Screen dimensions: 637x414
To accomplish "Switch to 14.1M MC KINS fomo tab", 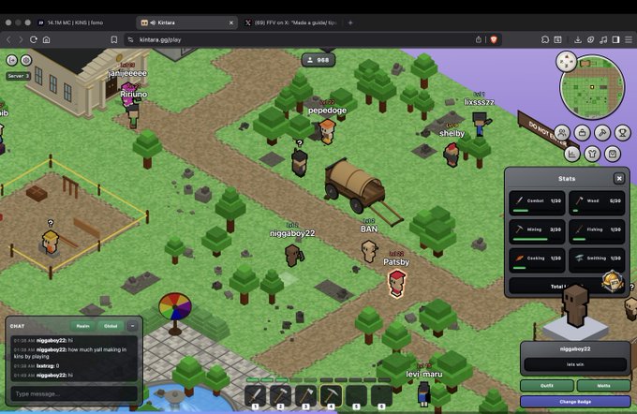I will pos(75,22).
